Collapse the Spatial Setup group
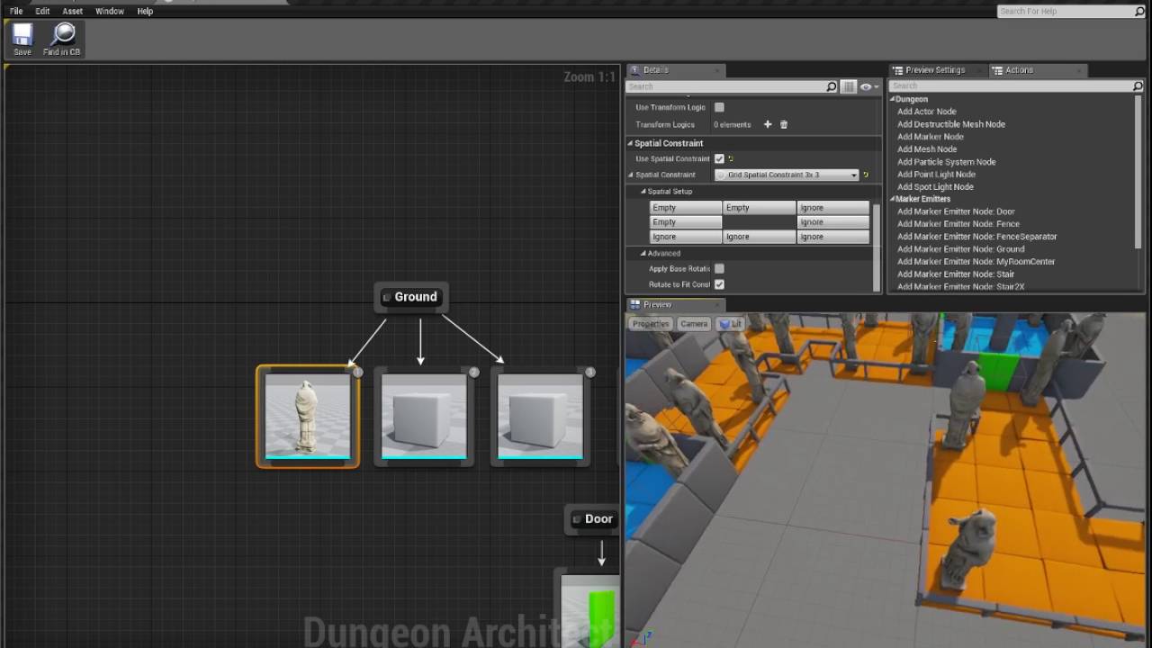This screenshot has width=1152, height=648. 643,192
